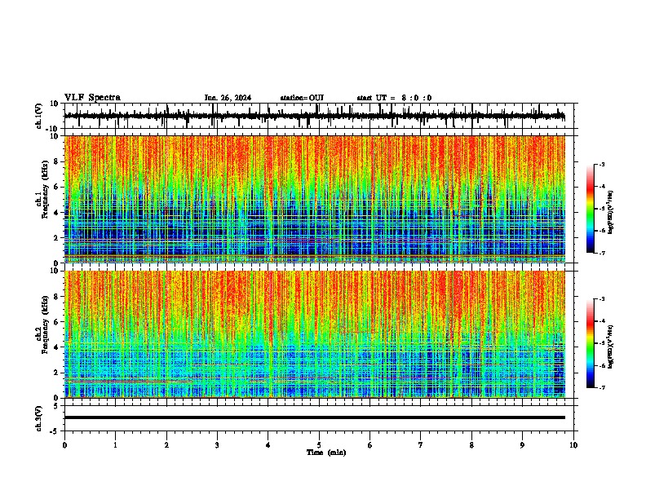
Task: Click inside the ch.2 spectrogram panel
Action: [315, 334]
